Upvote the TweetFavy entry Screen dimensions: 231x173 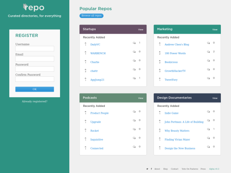[x=160, y=78]
